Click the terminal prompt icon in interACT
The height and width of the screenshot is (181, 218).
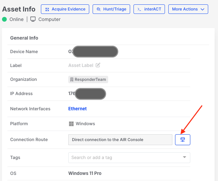pos(139,9)
